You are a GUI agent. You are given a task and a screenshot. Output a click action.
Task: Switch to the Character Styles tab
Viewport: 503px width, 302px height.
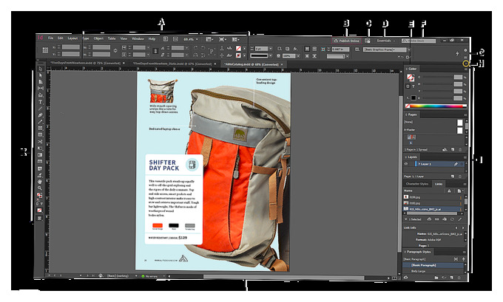417,184
